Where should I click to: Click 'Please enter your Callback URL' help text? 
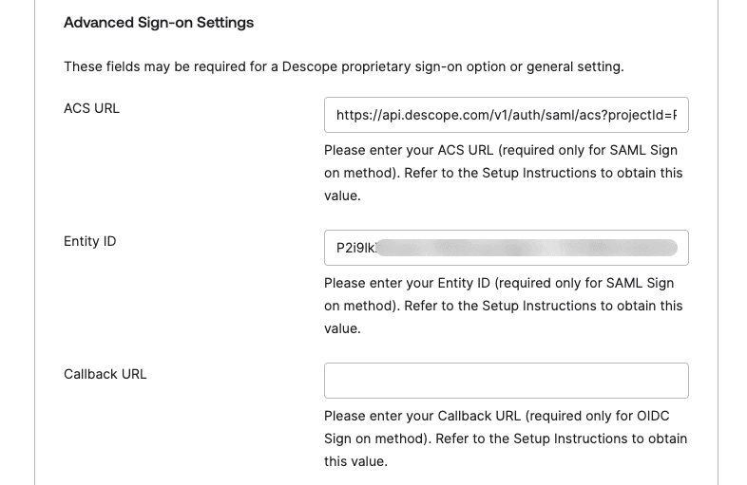[423, 416]
